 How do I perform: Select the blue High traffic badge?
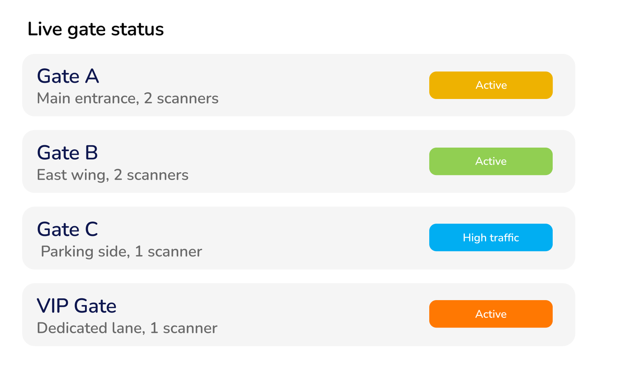[x=491, y=237]
